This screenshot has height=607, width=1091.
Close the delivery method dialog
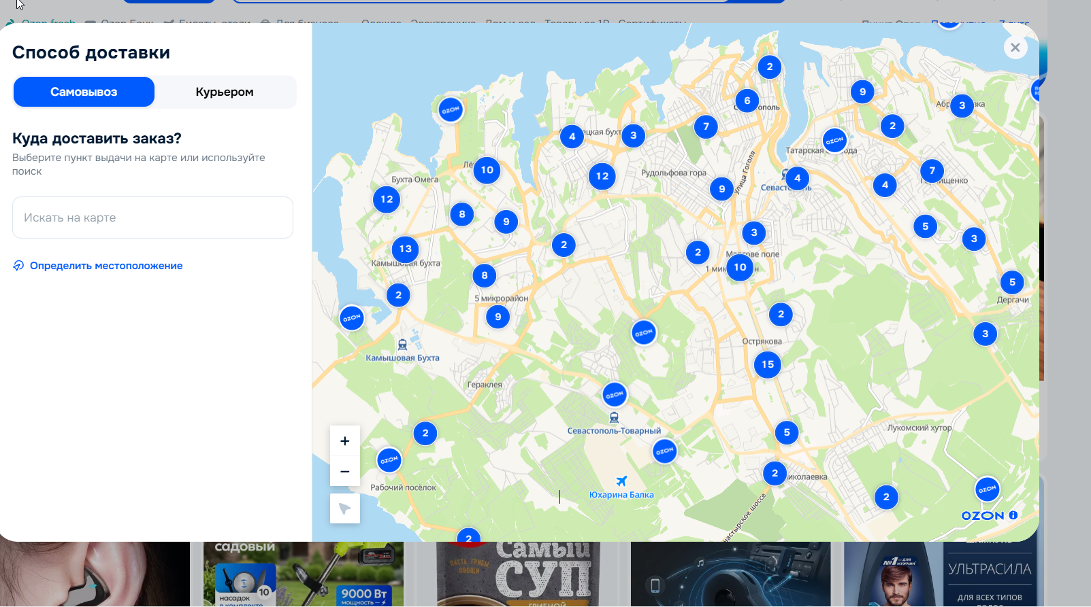pos(1015,48)
